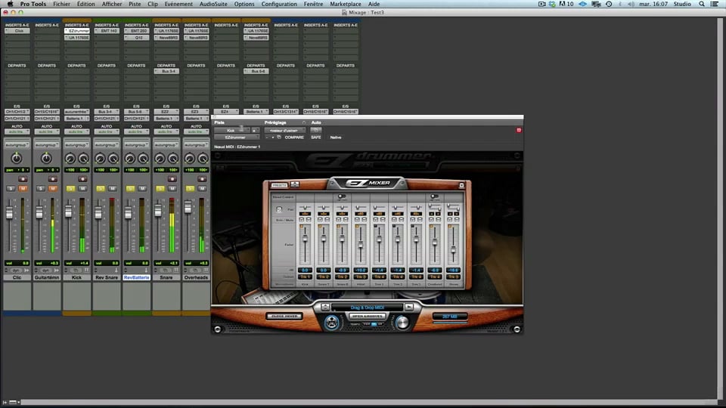Viewport: 726px width, 408px height.
Task: Open the output selector Batterie 1 on Overheads track
Action: [x=196, y=119]
